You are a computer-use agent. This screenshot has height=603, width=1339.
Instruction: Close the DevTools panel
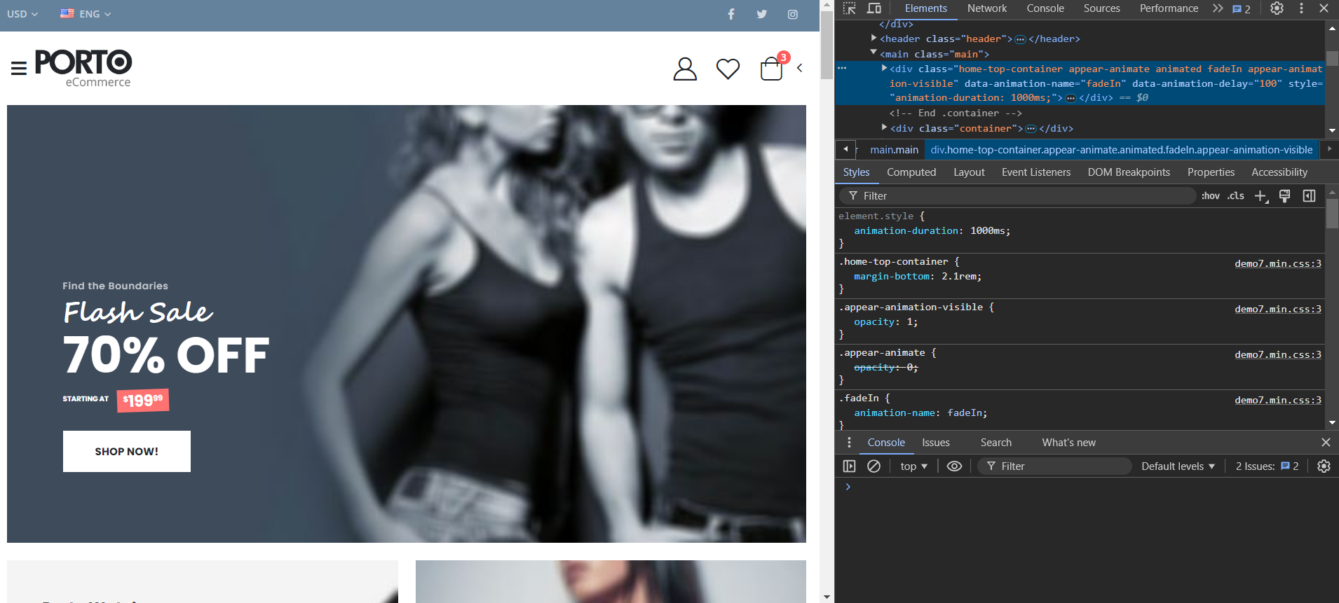[1324, 8]
